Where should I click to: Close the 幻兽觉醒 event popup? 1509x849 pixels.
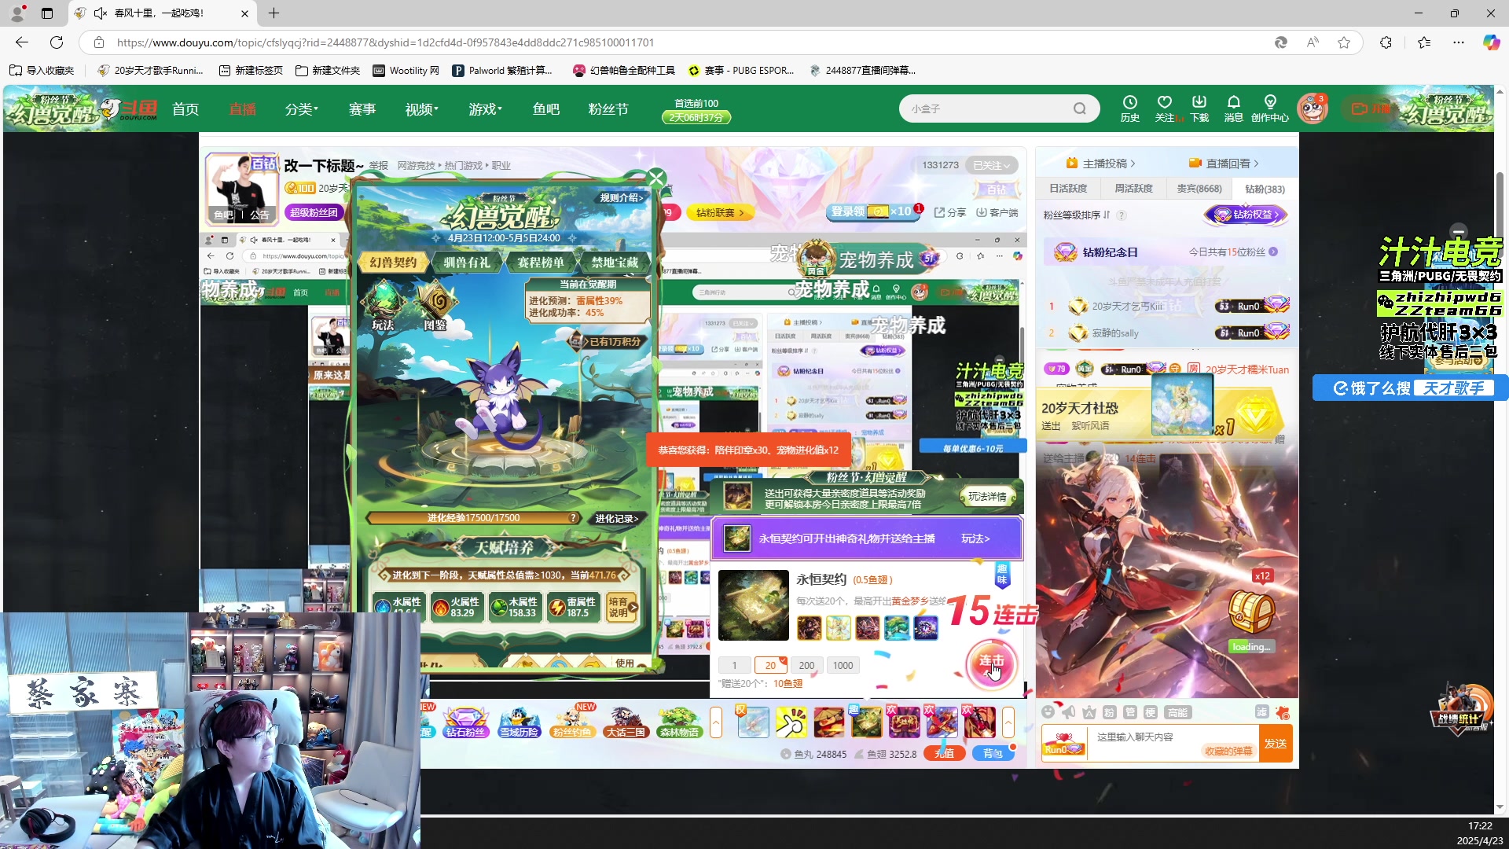pyautogui.click(x=656, y=178)
